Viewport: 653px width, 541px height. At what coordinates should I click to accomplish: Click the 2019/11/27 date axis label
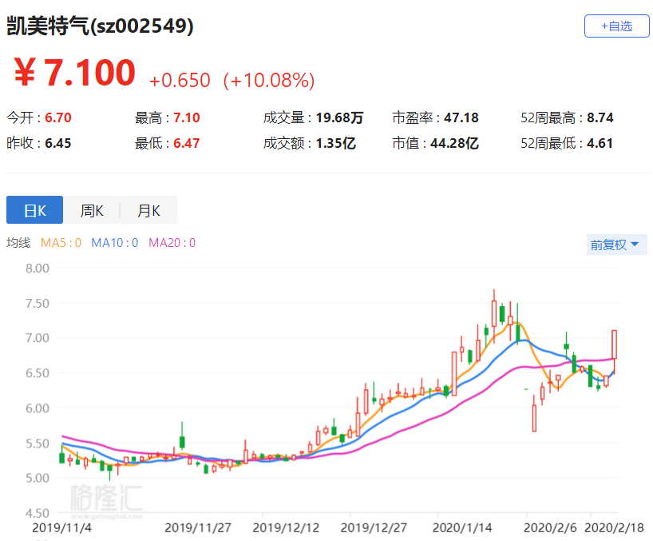pyautogui.click(x=198, y=527)
